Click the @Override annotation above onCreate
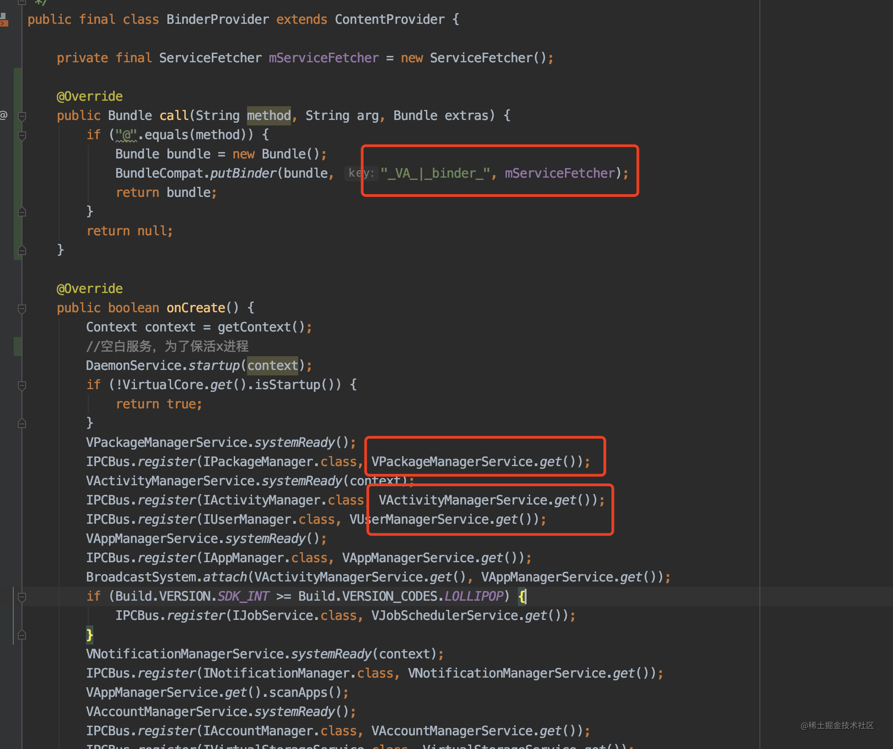Screen dimensions: 893x749 pyautogui.click(x=90, y=288)
